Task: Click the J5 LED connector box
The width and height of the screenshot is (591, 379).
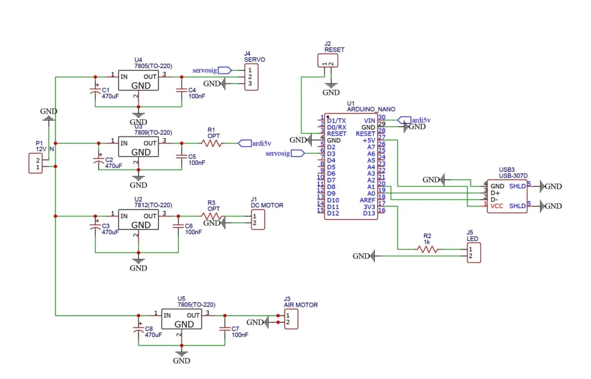Action: point(474,253)
